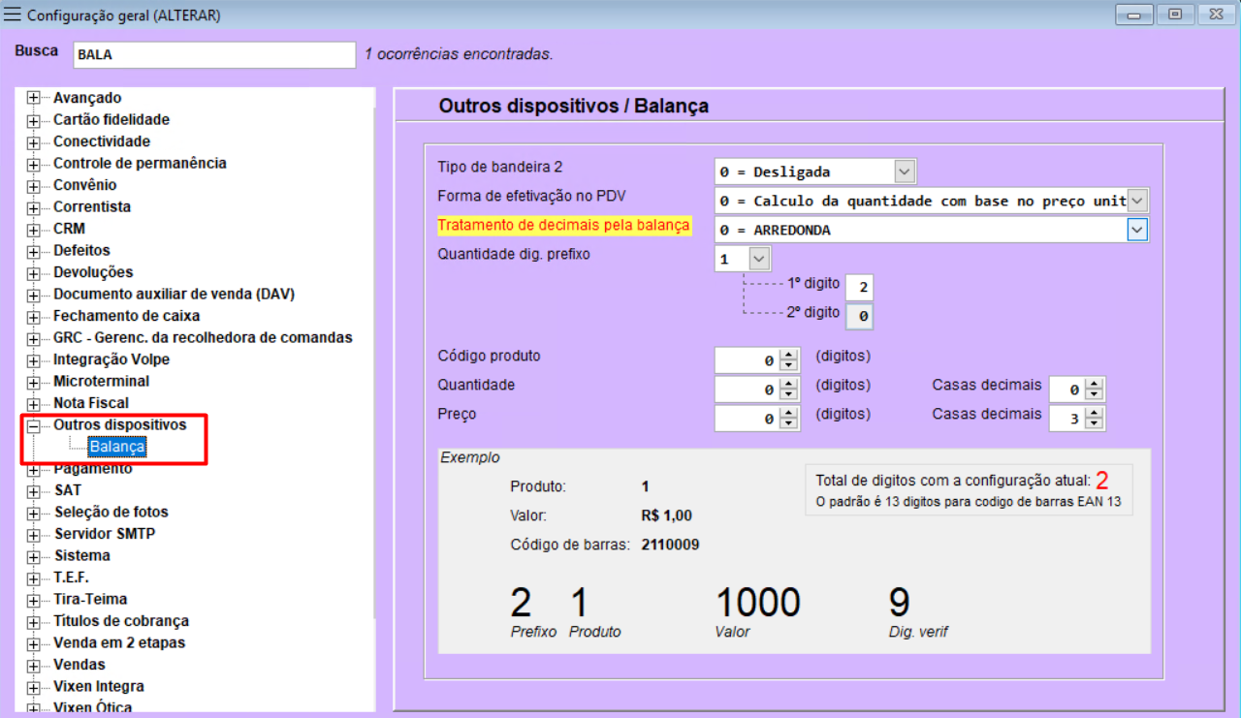Increment Casas decimais next to Quantidade
This screenshot has width=1241, height=718.
(1095, 384)
